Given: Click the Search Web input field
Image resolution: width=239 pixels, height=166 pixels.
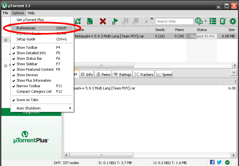Looking at the screenshot, I should coord(174,21).
